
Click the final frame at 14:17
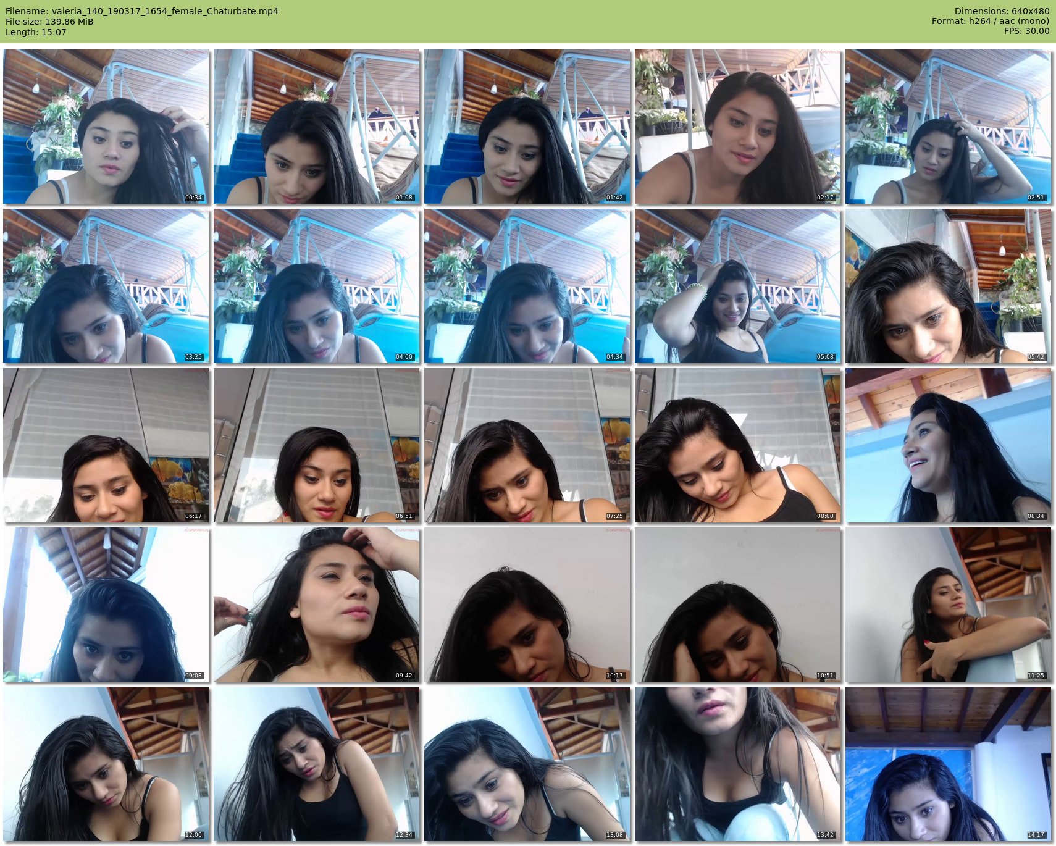[949, 764]
